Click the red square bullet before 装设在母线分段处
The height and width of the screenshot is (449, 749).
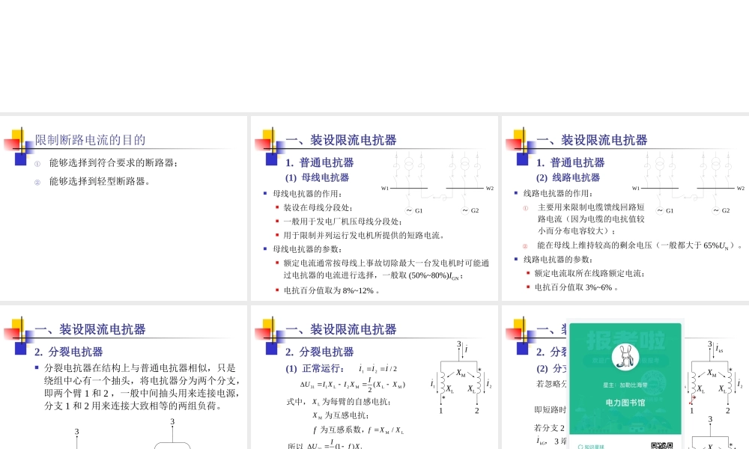point(277,207)
